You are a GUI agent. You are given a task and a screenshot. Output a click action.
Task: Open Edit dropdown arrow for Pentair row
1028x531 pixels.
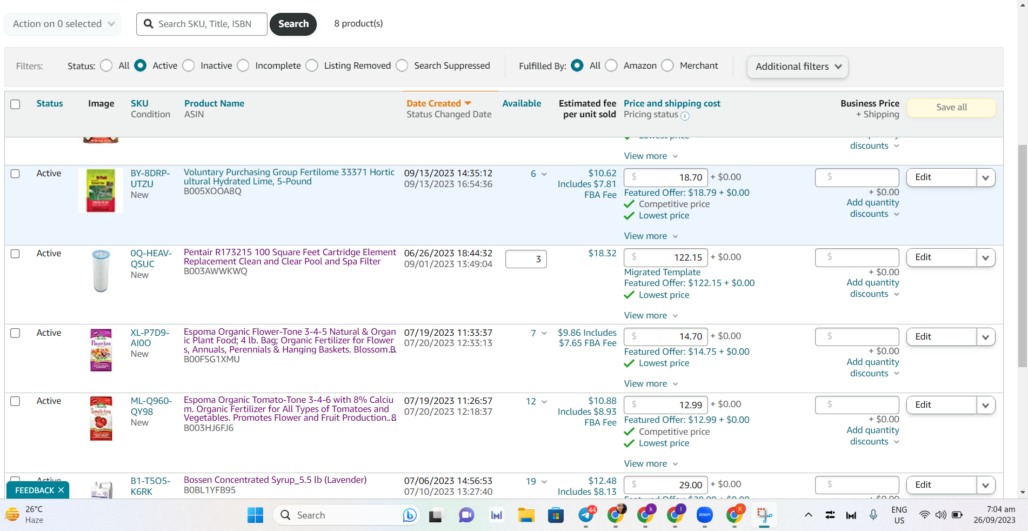(986, 257)
